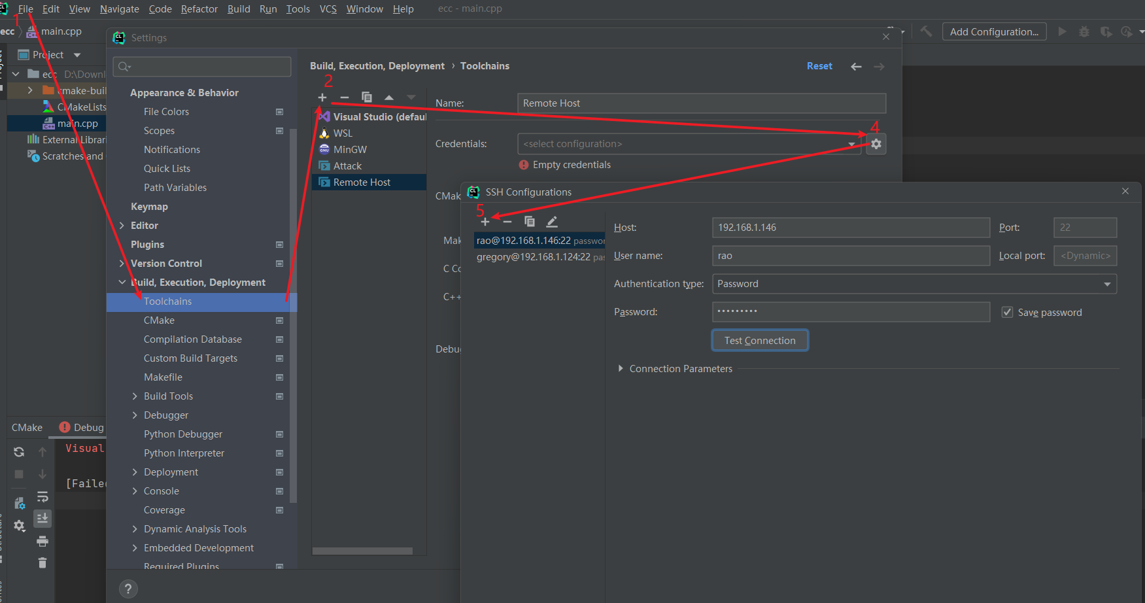Viewport: 1145px width, 603px height.
Task: Clear all CMake output trash icon
Action: 43,562
